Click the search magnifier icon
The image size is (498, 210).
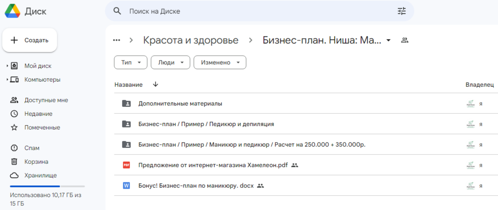(117, 12)
